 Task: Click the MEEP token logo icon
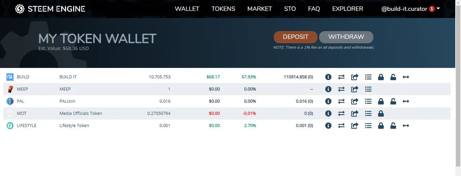click(x=10, y=89)
